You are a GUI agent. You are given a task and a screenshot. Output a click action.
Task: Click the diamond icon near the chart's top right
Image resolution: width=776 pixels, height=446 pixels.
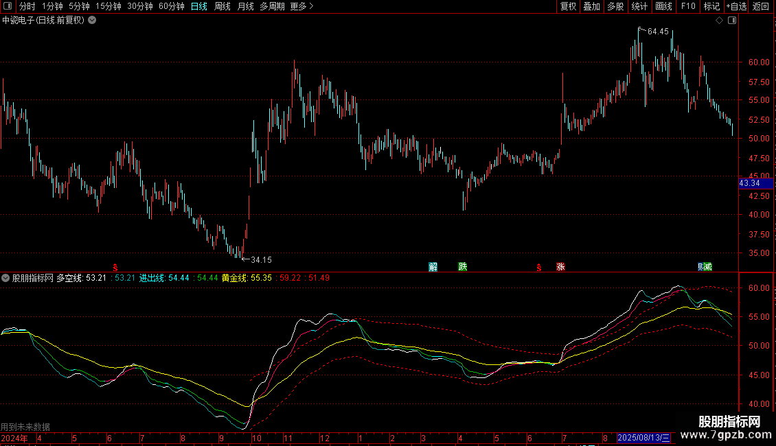coord(719,21)
